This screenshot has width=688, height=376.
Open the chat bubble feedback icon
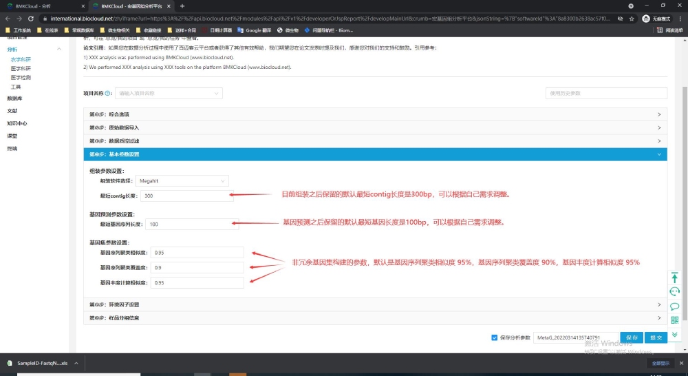click(674, 306)
